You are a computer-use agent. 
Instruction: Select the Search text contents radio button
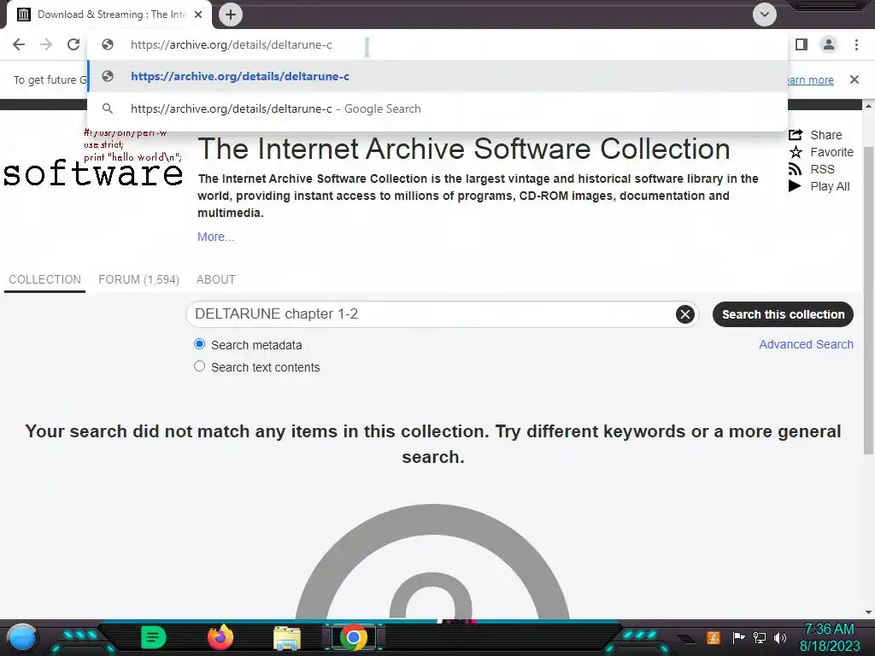click(199, 366)
